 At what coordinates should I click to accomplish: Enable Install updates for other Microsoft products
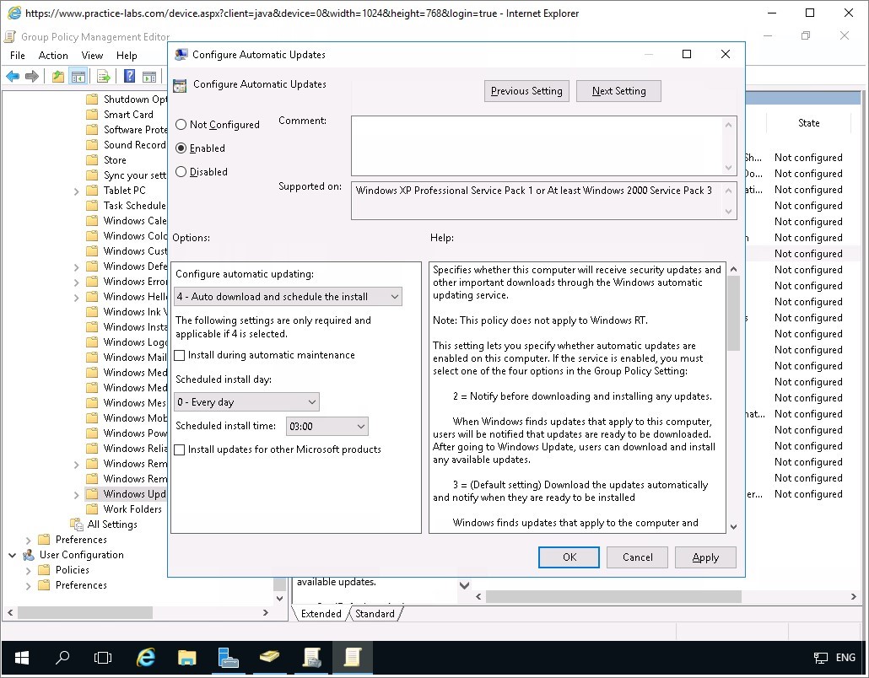(x=180, y=450)
